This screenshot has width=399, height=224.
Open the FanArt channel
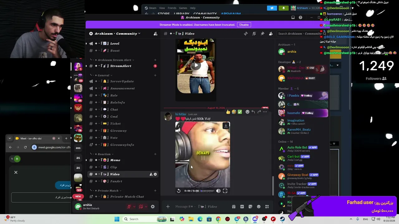[x=123, y=181]
